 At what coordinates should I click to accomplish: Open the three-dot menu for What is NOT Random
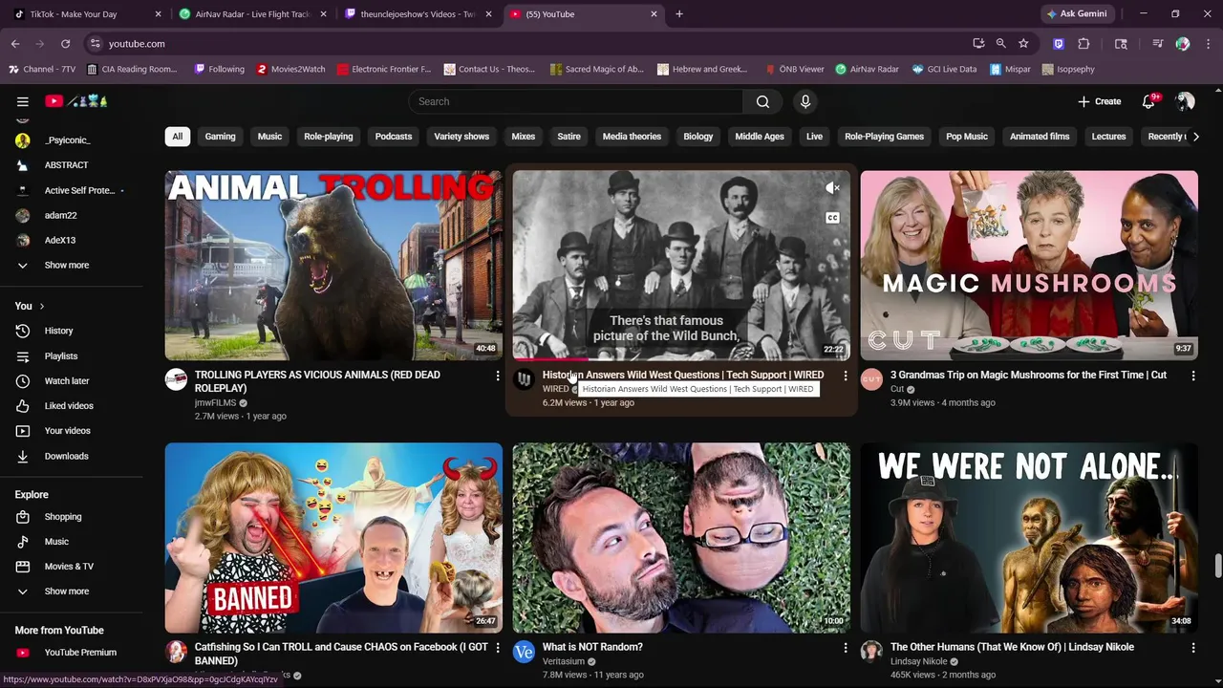(x=845, y=648)
